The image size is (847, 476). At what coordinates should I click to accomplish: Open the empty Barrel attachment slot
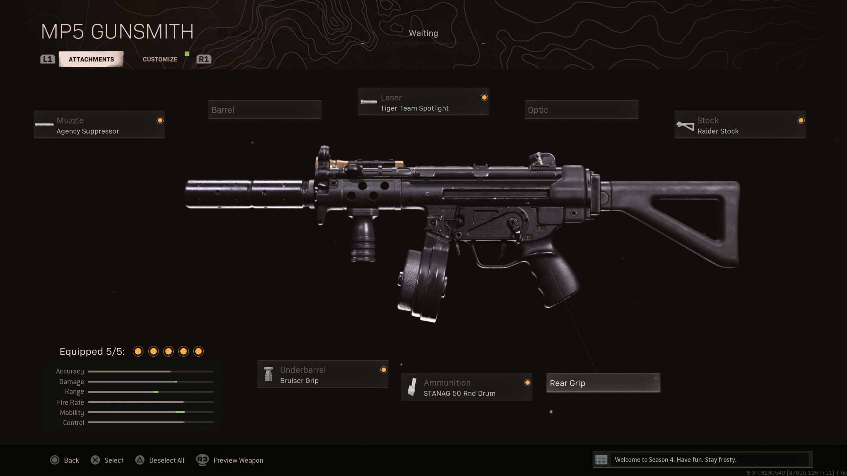[265, 110]
